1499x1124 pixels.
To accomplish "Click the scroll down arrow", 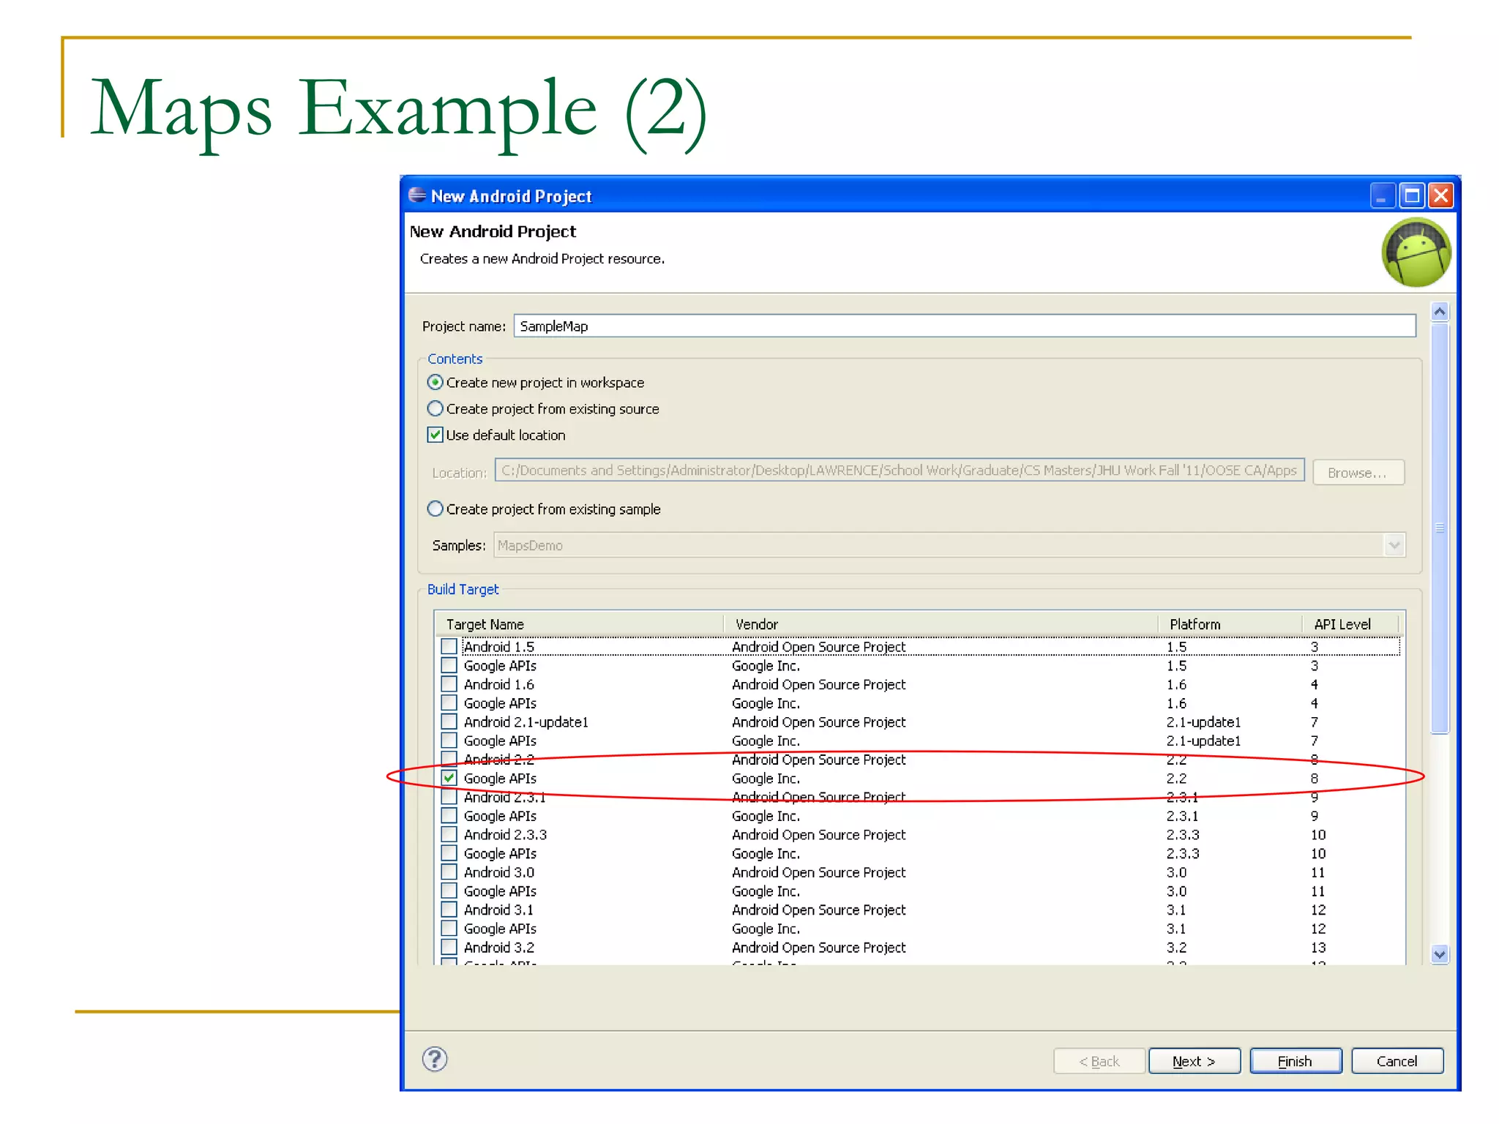I will pos(1440,954).
